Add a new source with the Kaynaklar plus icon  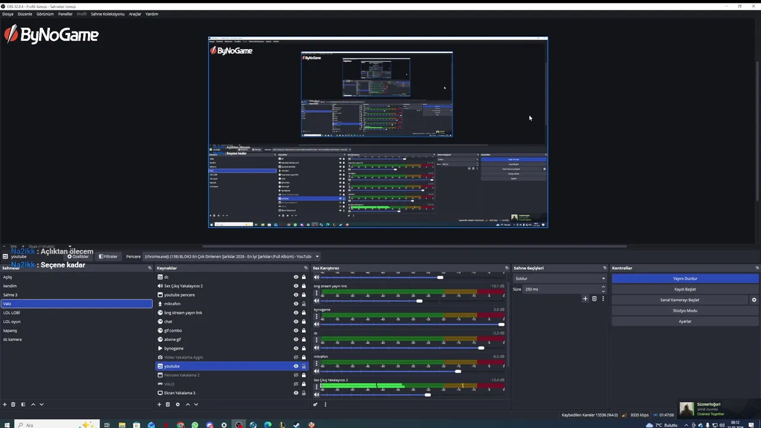(x=159, y=404)
